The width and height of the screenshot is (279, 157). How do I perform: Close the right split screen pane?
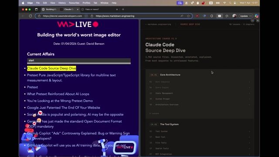point(258,20)
